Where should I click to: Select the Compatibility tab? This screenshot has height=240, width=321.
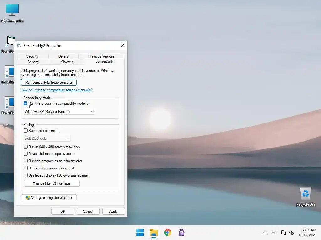pyautogui.click(x=104, y=61)
